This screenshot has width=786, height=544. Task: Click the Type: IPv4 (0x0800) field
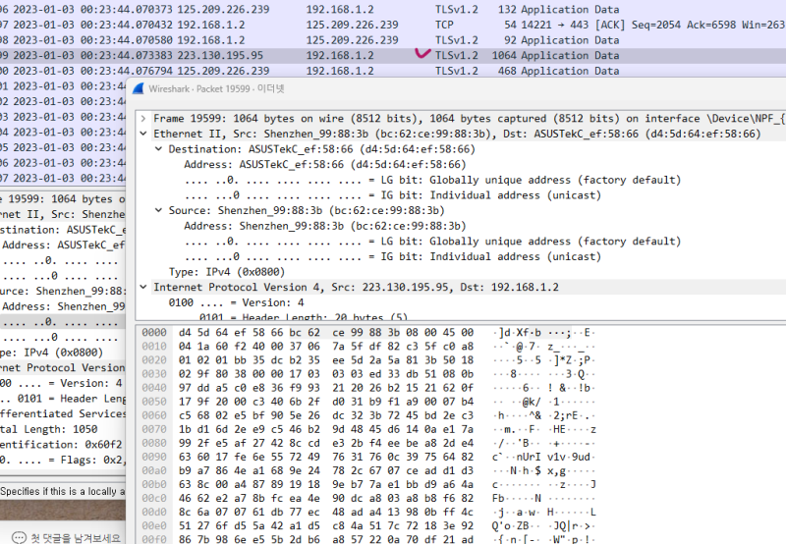click(x=227, y=272)
